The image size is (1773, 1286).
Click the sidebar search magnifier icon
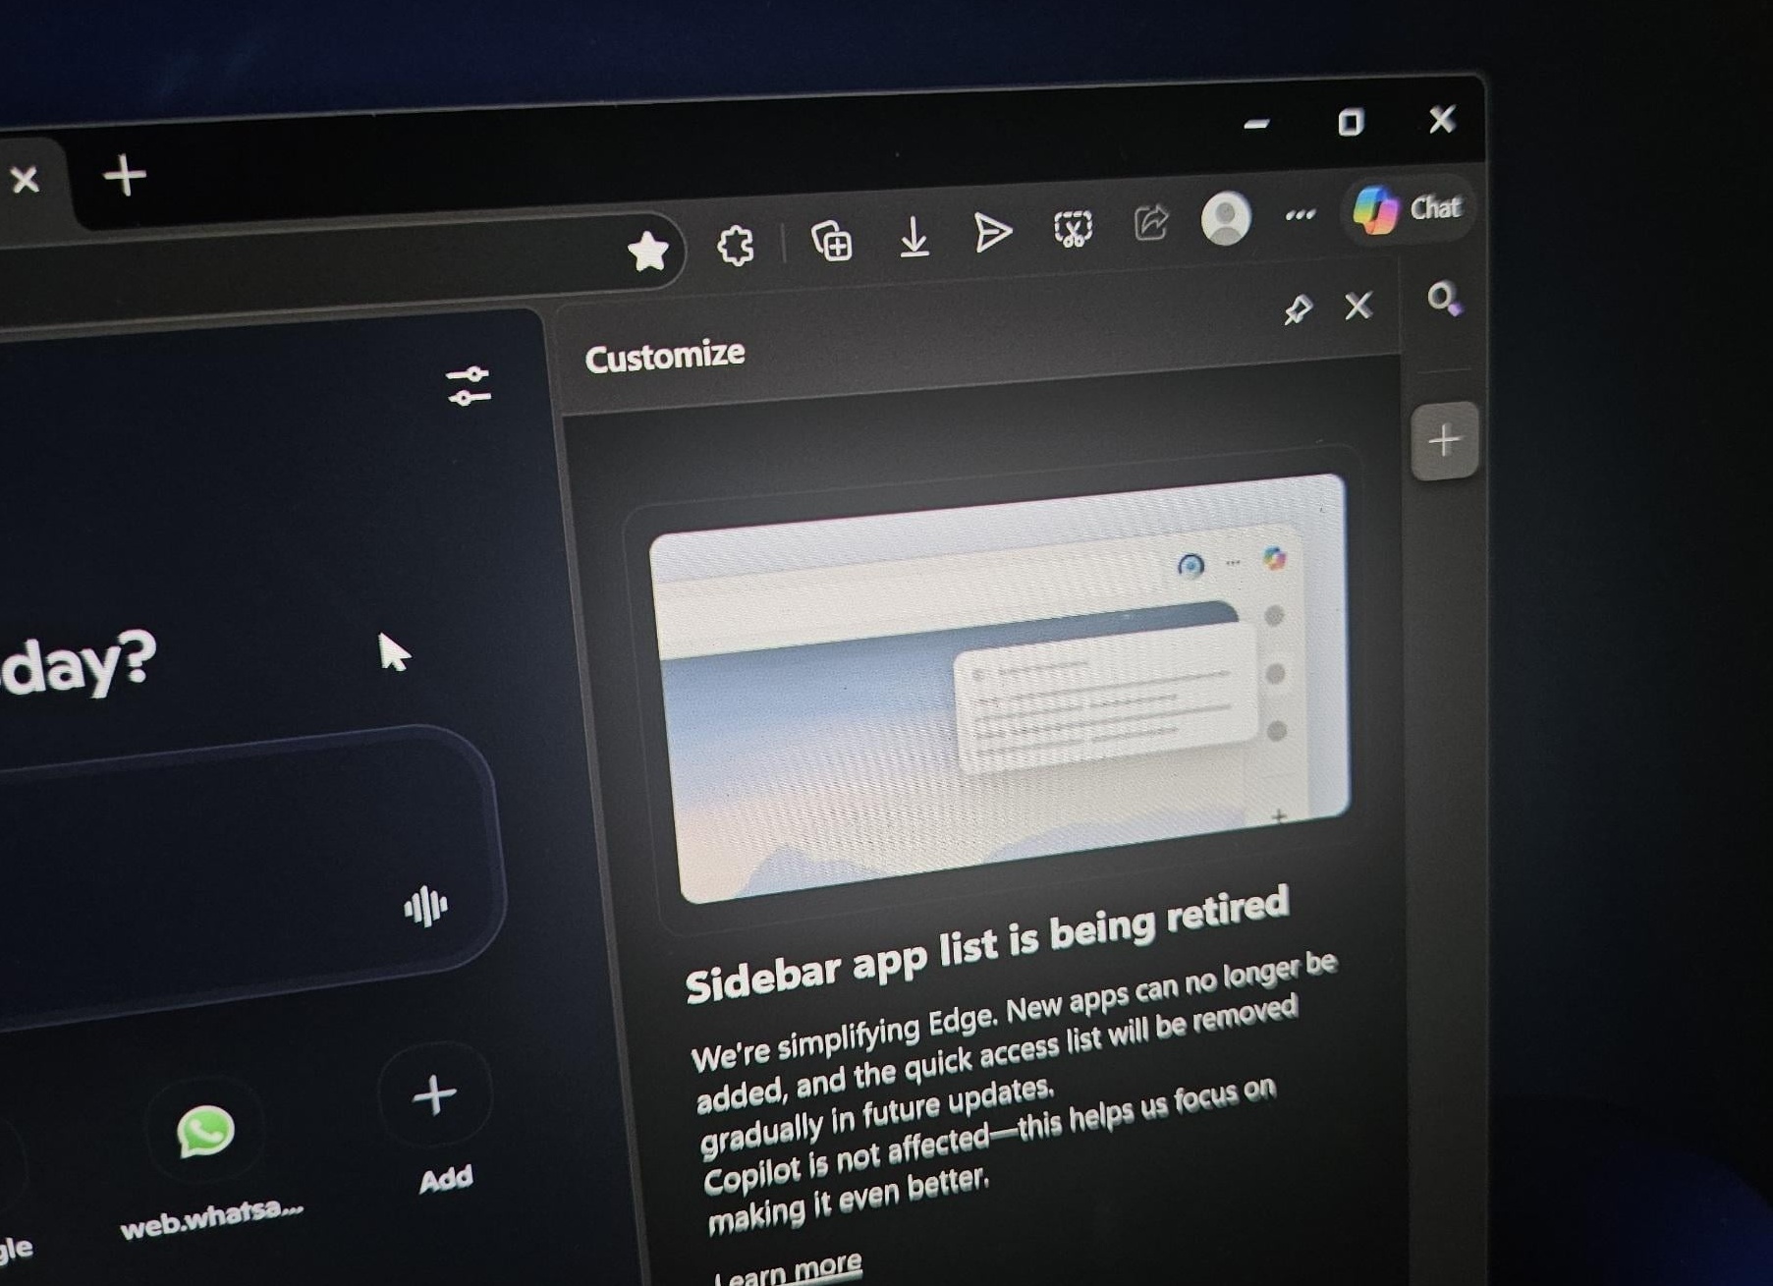pos(1444,299)
